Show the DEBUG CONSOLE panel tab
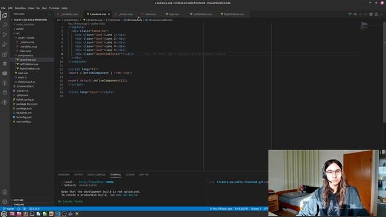 (96, 175)
